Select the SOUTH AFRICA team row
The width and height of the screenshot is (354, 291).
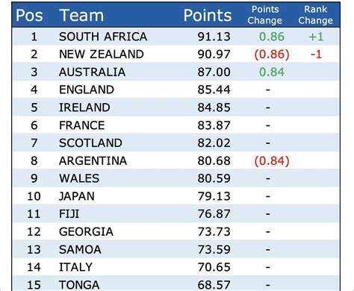pos(176,37)
